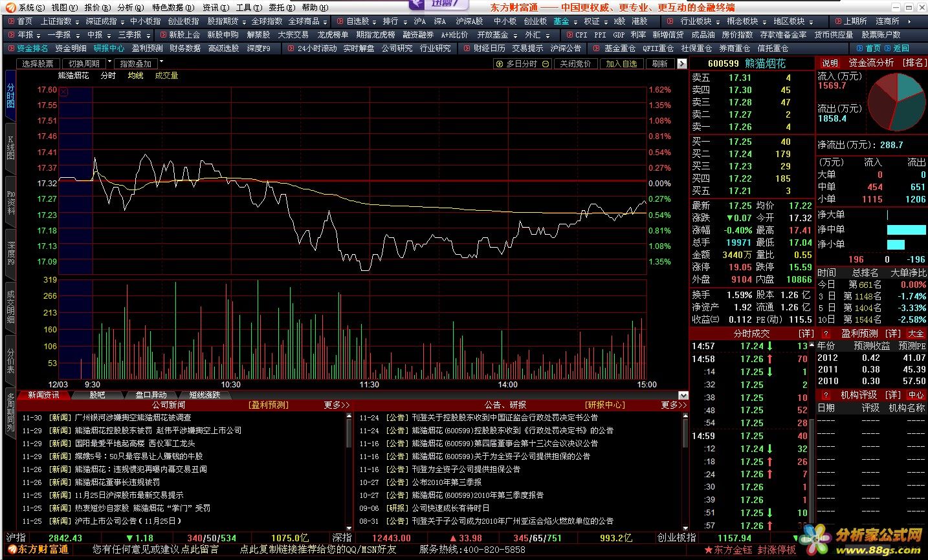Expand the 全球商品 dropdown arrow
The height and width of the screenshot is (560, 928).
325,21
